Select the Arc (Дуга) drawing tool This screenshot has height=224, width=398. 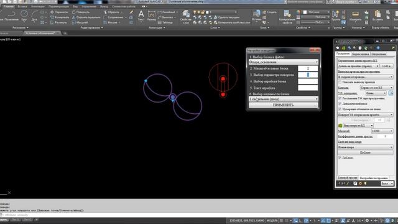click(34, 15)
